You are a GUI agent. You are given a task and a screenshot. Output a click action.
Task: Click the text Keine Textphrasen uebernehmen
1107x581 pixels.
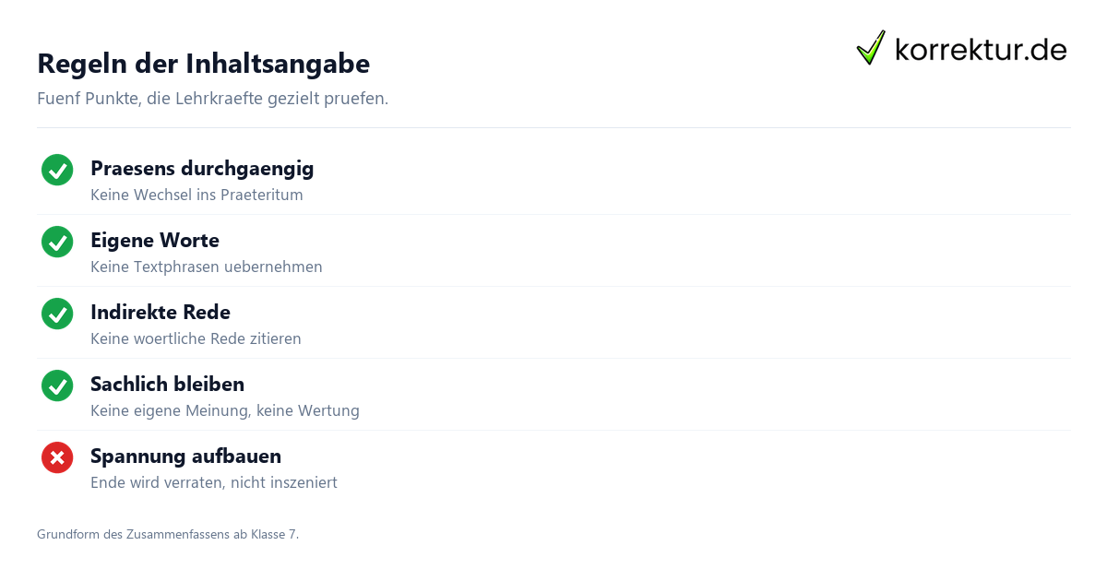207,267
